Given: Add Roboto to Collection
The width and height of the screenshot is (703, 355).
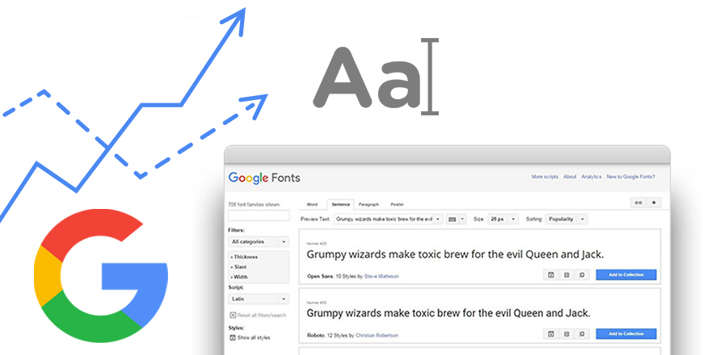Looking at the screenshot, I should coord(626,334).
